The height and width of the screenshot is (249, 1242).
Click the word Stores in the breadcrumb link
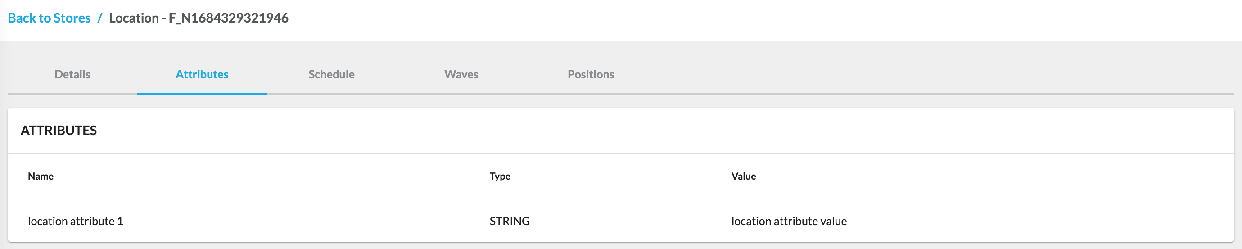tap(72, 18)
